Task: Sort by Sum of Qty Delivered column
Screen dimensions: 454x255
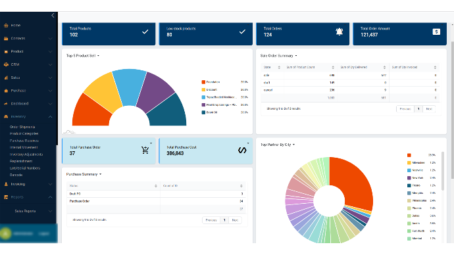Action: [384, 67]
